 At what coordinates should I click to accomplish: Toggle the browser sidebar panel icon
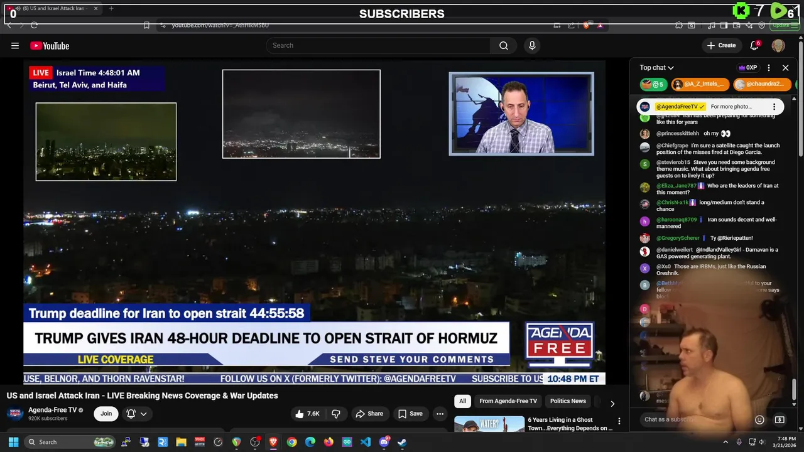(724, 25)
